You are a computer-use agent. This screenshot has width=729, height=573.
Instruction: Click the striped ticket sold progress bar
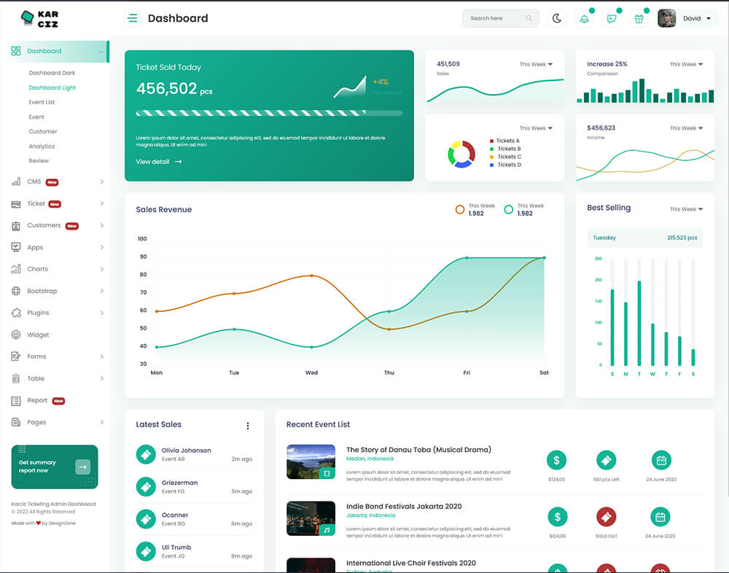click(x=268, y=113)
